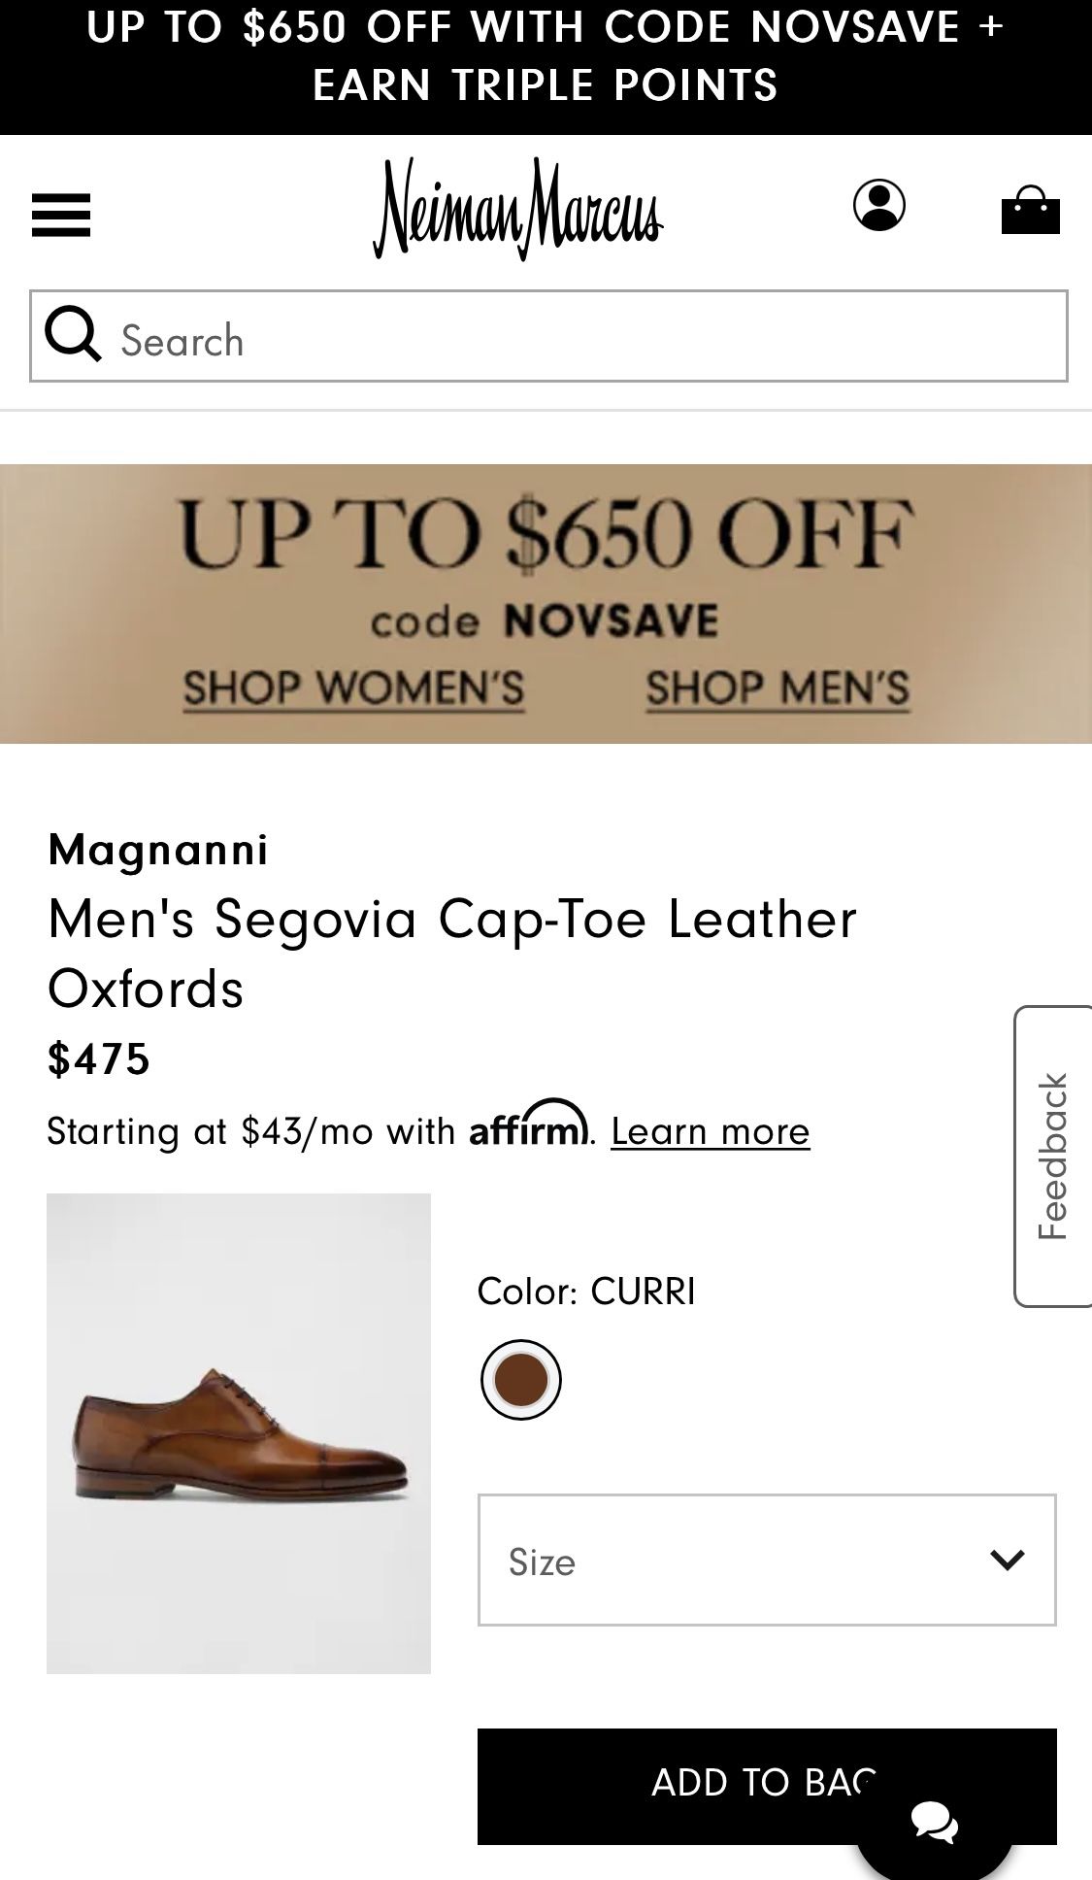The height and width of the screenshot is (1880, 1092).
Task: Open the chat bubble icon
Action: coord(934,1822)
